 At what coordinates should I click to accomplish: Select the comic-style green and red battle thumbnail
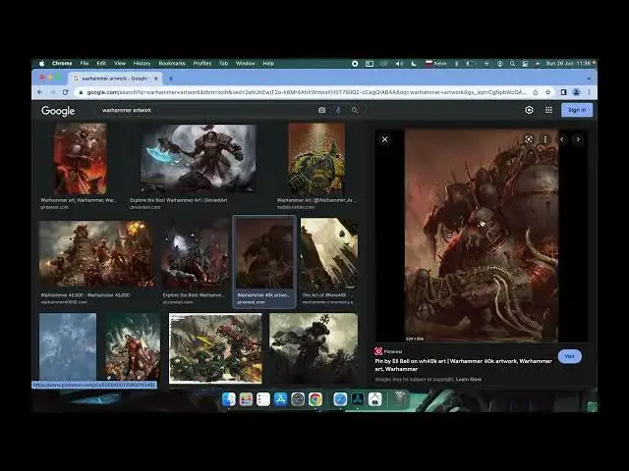(215, 348)
